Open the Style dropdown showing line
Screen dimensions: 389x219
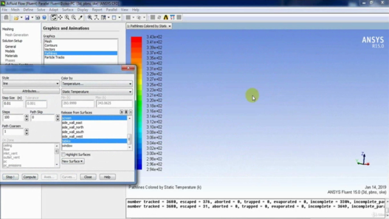[x=31, y=84]
